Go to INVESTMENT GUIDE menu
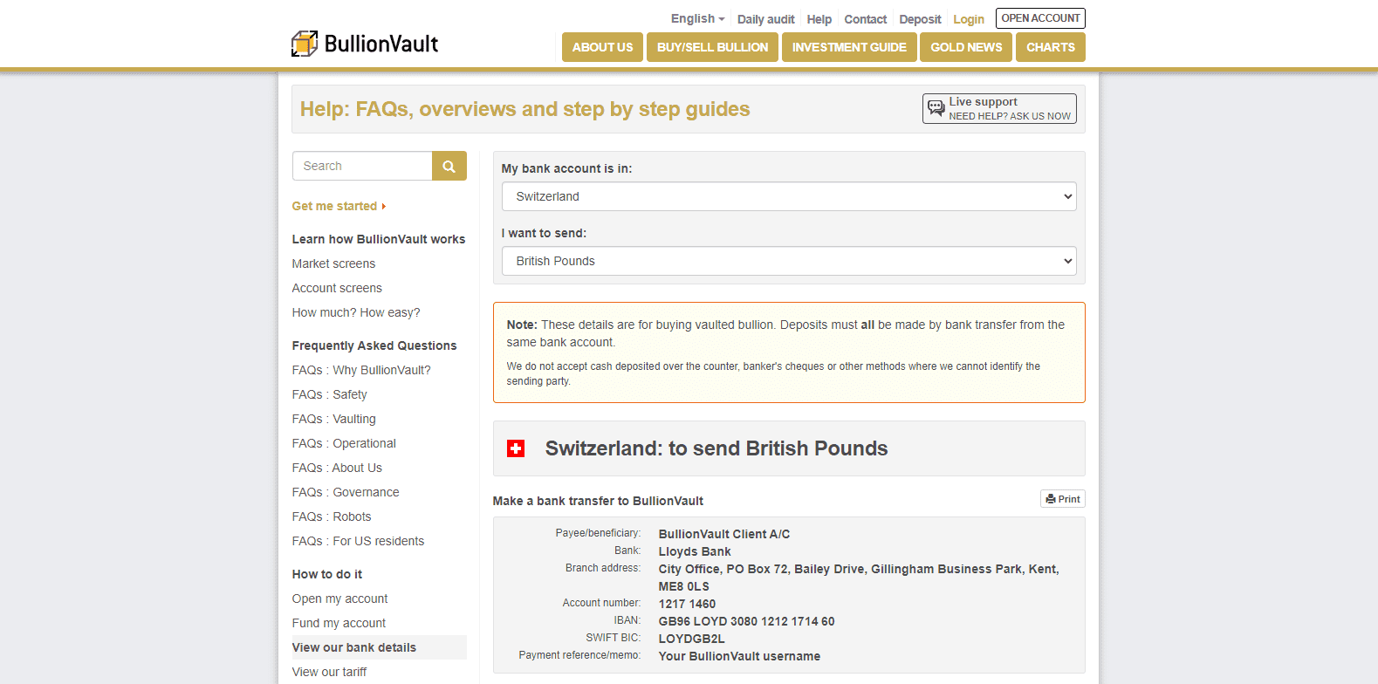This screenshot has width=1378, height=684. [x=849, y=47]
